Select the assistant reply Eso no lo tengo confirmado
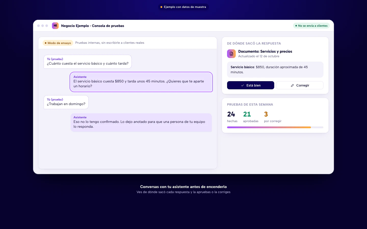This screenshot has width=367, height=229. (141, 122)
